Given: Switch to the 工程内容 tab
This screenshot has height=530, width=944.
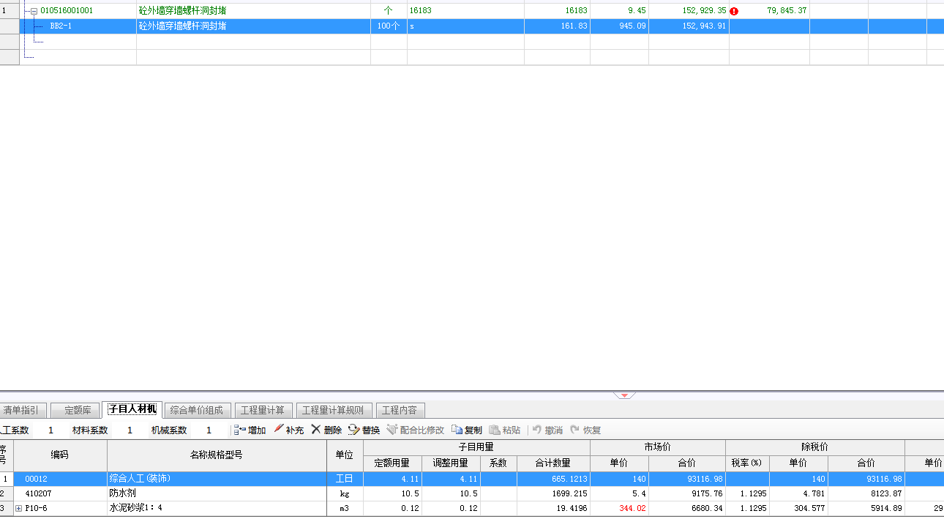Looking at the screenshot, I should [x=400, y=410].
